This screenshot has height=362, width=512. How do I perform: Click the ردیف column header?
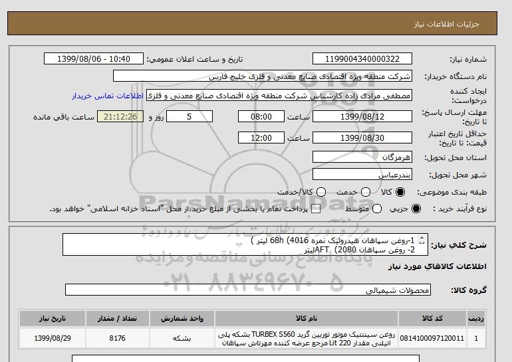click(x=476, y=318)
